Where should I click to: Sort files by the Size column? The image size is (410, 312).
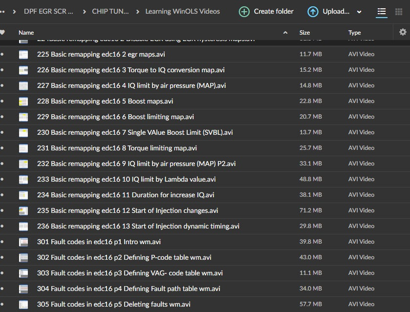coord(304,33)
